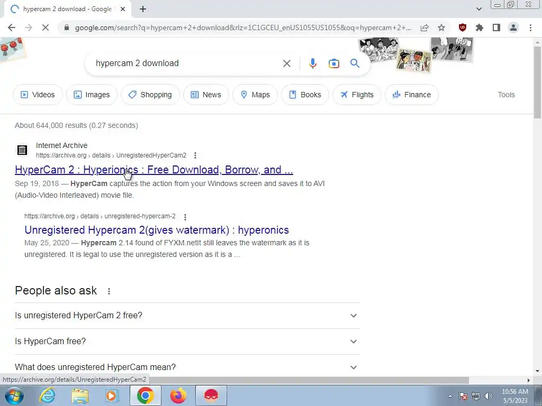Viewport: 542px width, 406px height.
Task: Open the Extensions puzzle piece menu
Action: click(480, 27)
